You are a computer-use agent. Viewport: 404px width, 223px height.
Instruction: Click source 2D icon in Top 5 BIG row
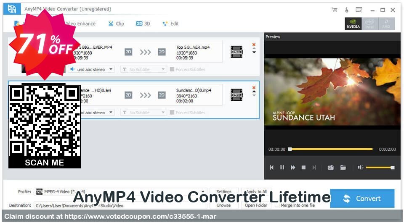(128, 52)
